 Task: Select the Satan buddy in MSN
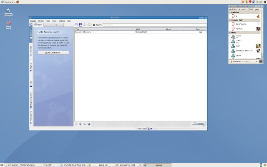pos(239,54)
